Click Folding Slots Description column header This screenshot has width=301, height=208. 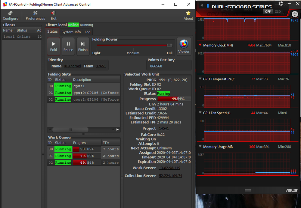tap(96, 79)
